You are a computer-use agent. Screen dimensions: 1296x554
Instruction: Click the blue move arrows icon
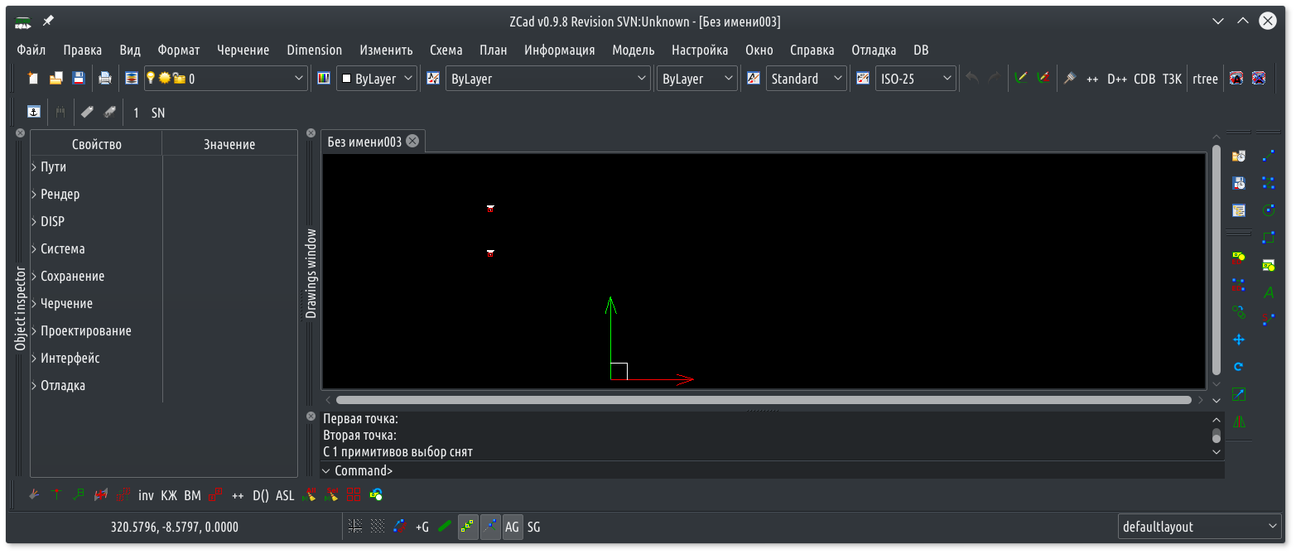coord(1239,340)
